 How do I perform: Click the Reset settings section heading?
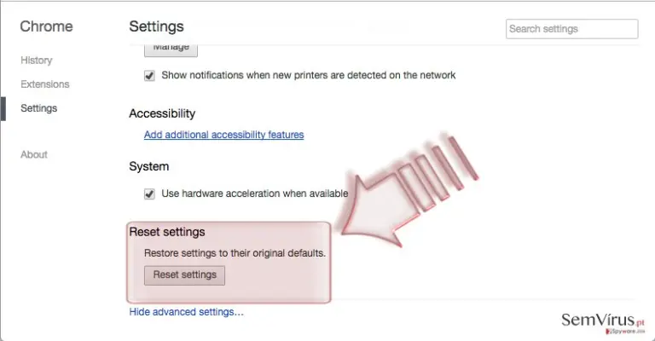click(167, 232)
